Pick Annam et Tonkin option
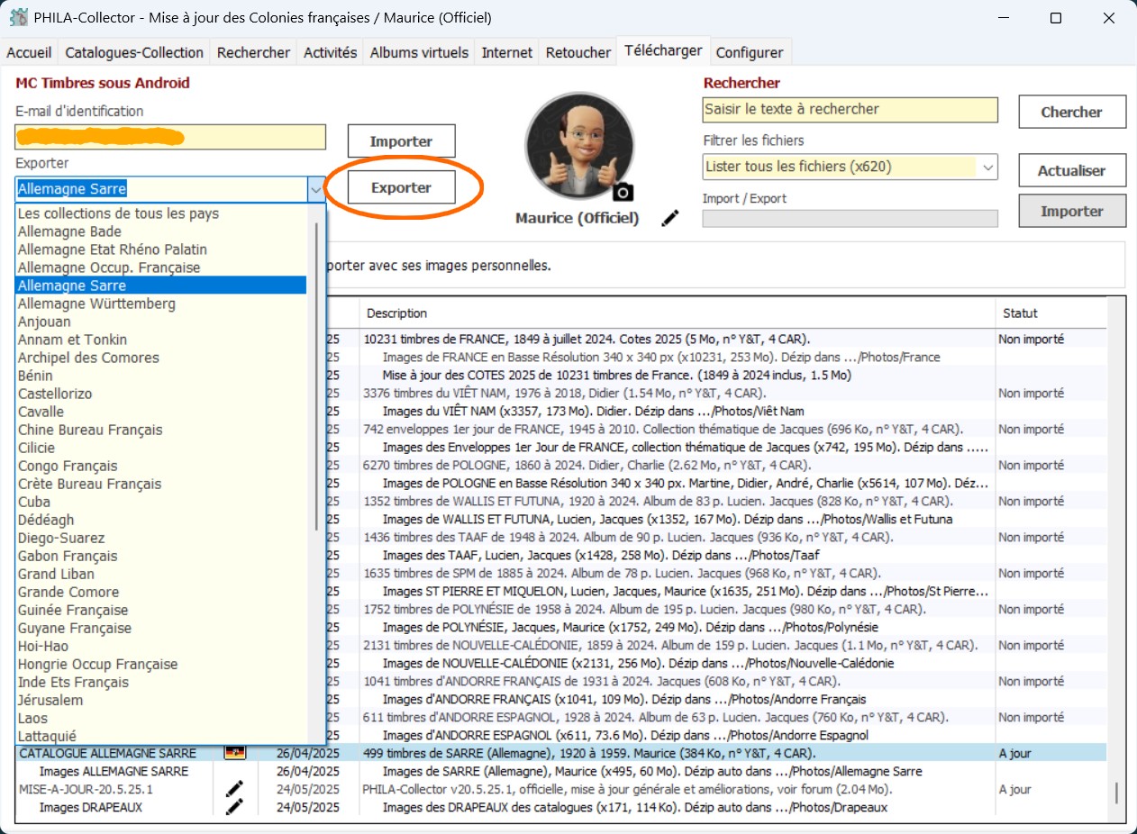 [x=162, y=340]
